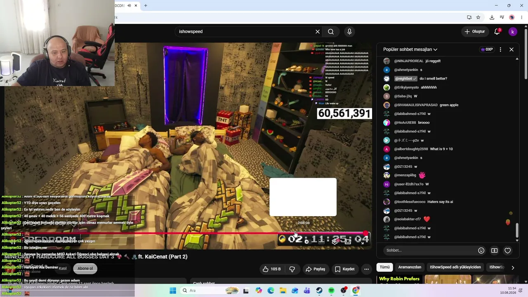Click the Katıl join button
This screenshot has height=297, width=528.
63,269
